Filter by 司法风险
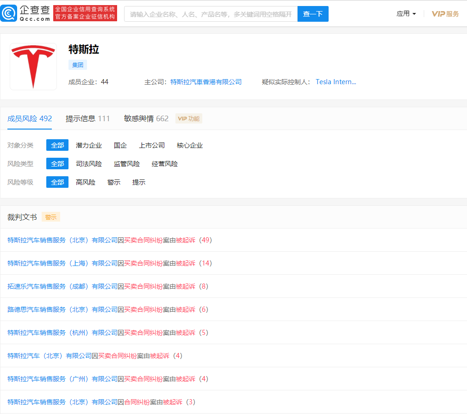The image size is (467, 414). click(89, 164)
